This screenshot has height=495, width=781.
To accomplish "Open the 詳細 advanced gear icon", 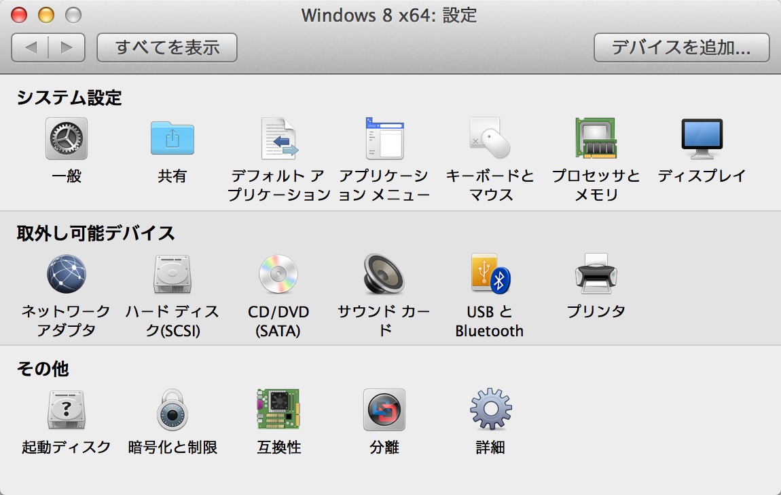I will [490, 409].
